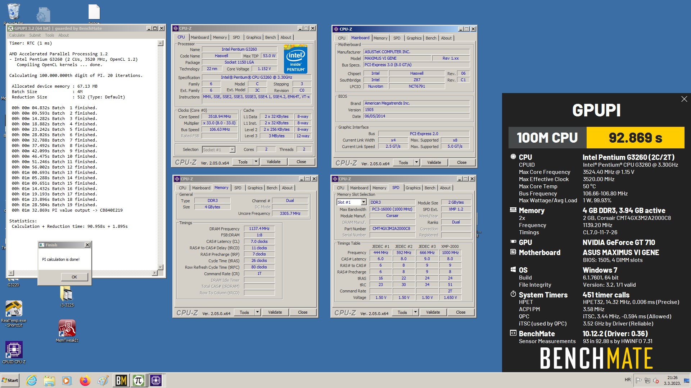
Task: Switch to BenchMate taskbar button
Action: [x=121, y=380]
